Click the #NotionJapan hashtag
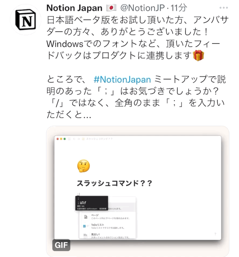239x257 pixels. 122,80
